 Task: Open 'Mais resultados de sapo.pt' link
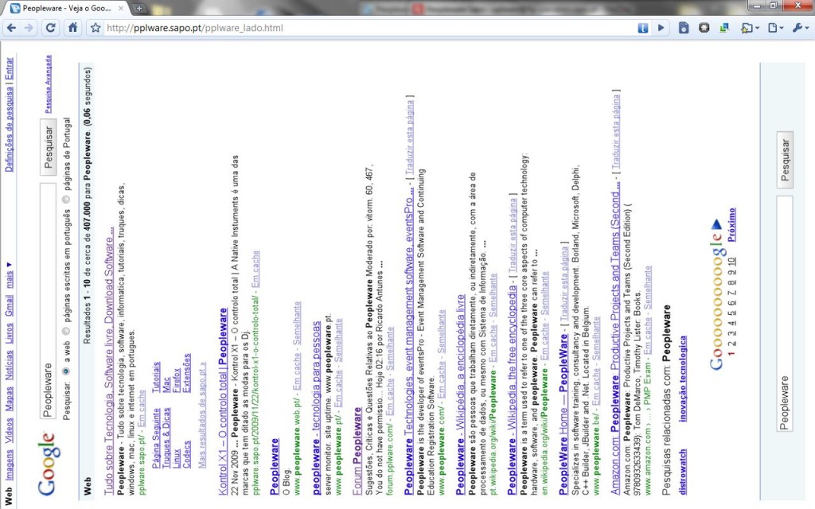[202, 414]
